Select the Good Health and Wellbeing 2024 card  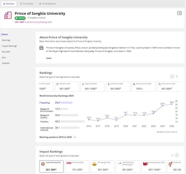tap(128, 166)
